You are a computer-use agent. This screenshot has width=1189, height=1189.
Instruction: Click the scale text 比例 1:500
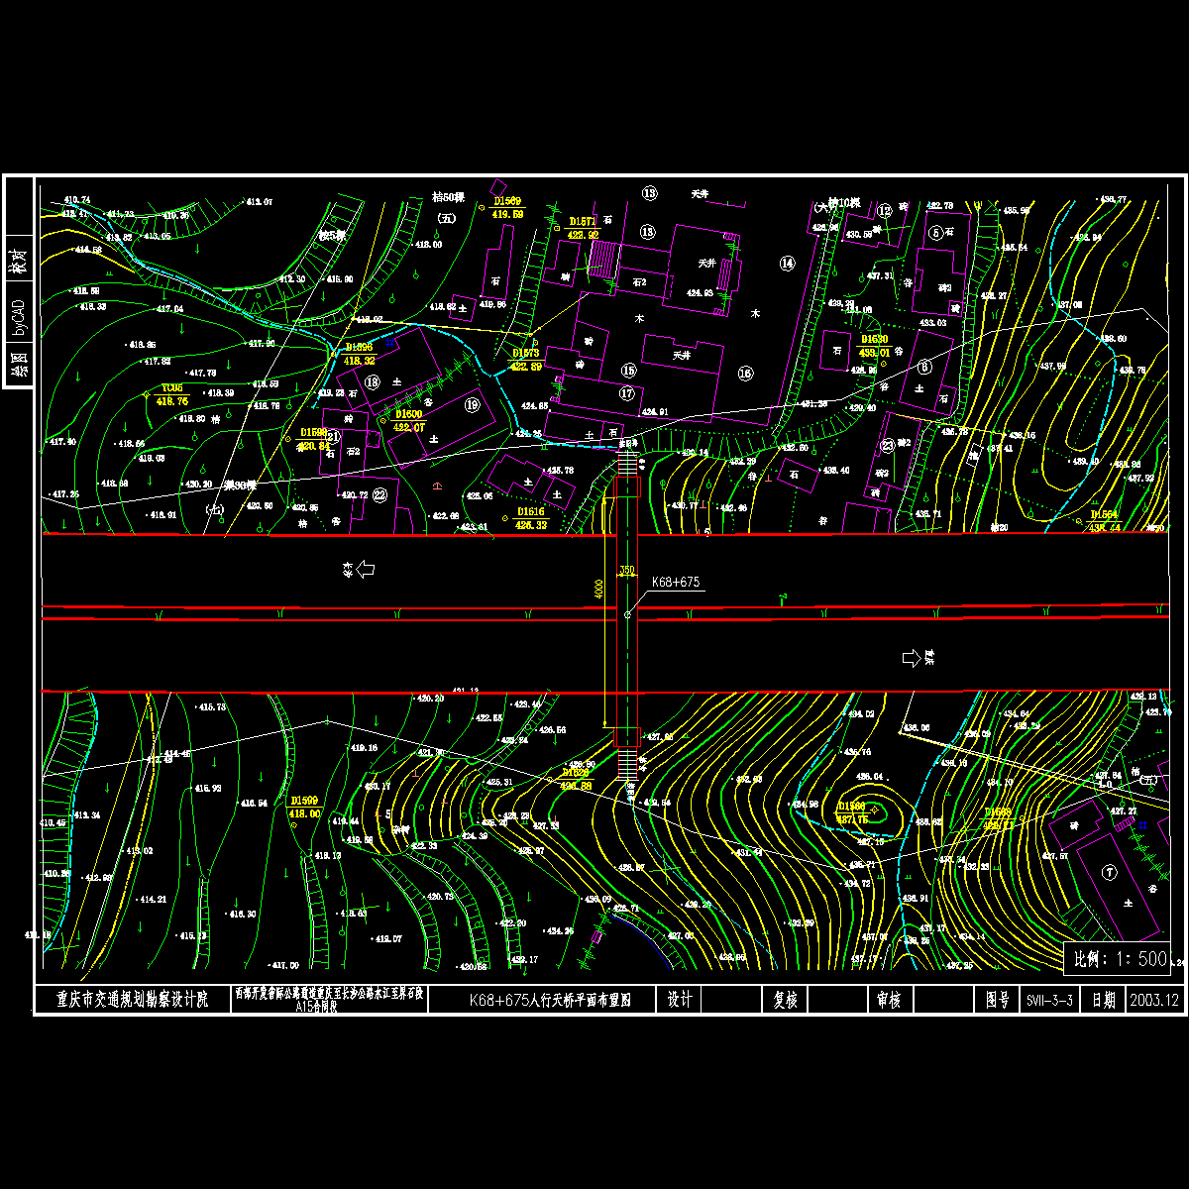point(1116,959)
